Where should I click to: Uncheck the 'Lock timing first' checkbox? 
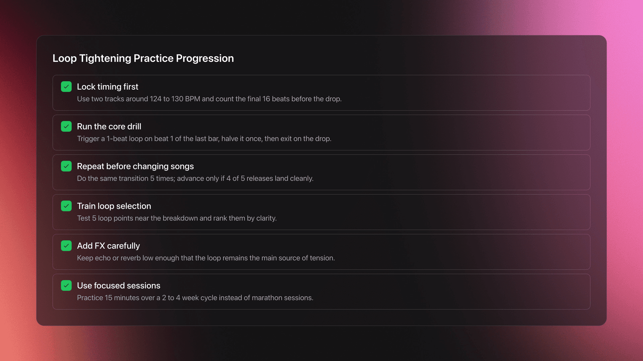66,87
